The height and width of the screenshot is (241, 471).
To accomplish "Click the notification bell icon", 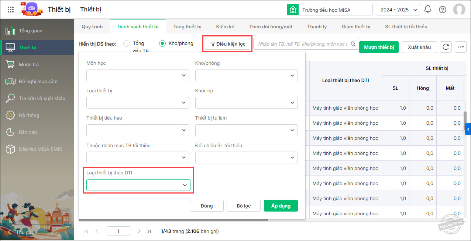I will point(428,10).
